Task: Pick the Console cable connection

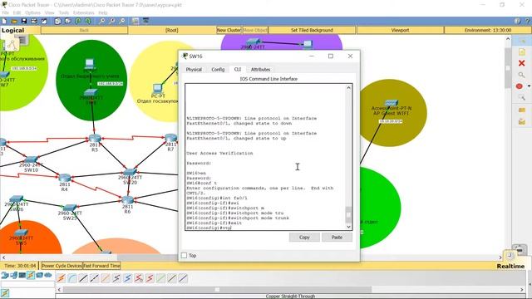Action: click(72, 278)
